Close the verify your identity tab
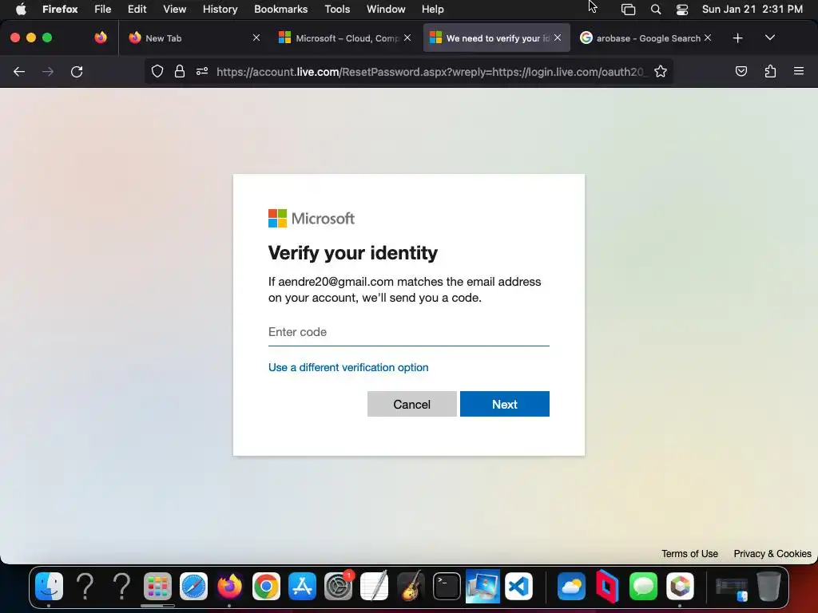This screenshot has height=613, width=818. pyautogui.click(x=557, y=38)
